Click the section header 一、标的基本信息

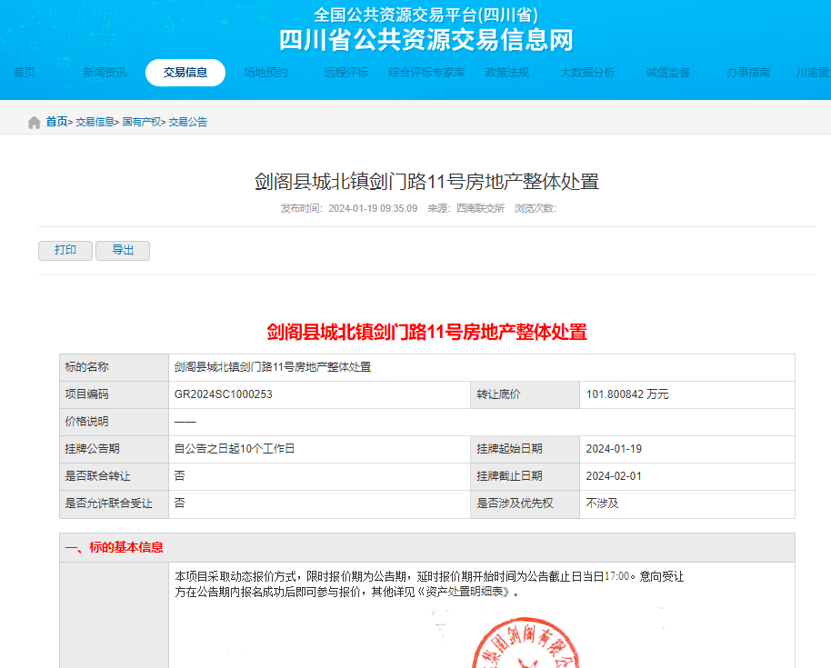[114, 548]
